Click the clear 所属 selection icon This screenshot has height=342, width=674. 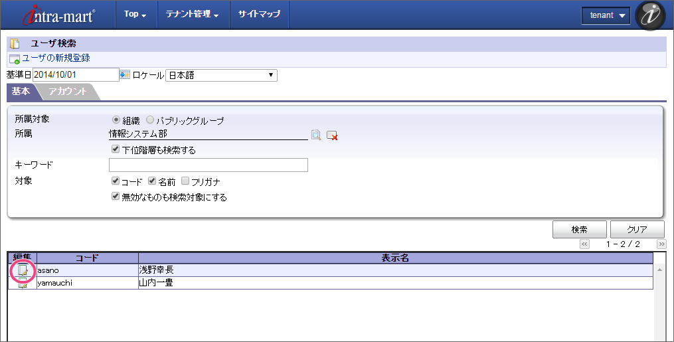click(x=332, y=135)
